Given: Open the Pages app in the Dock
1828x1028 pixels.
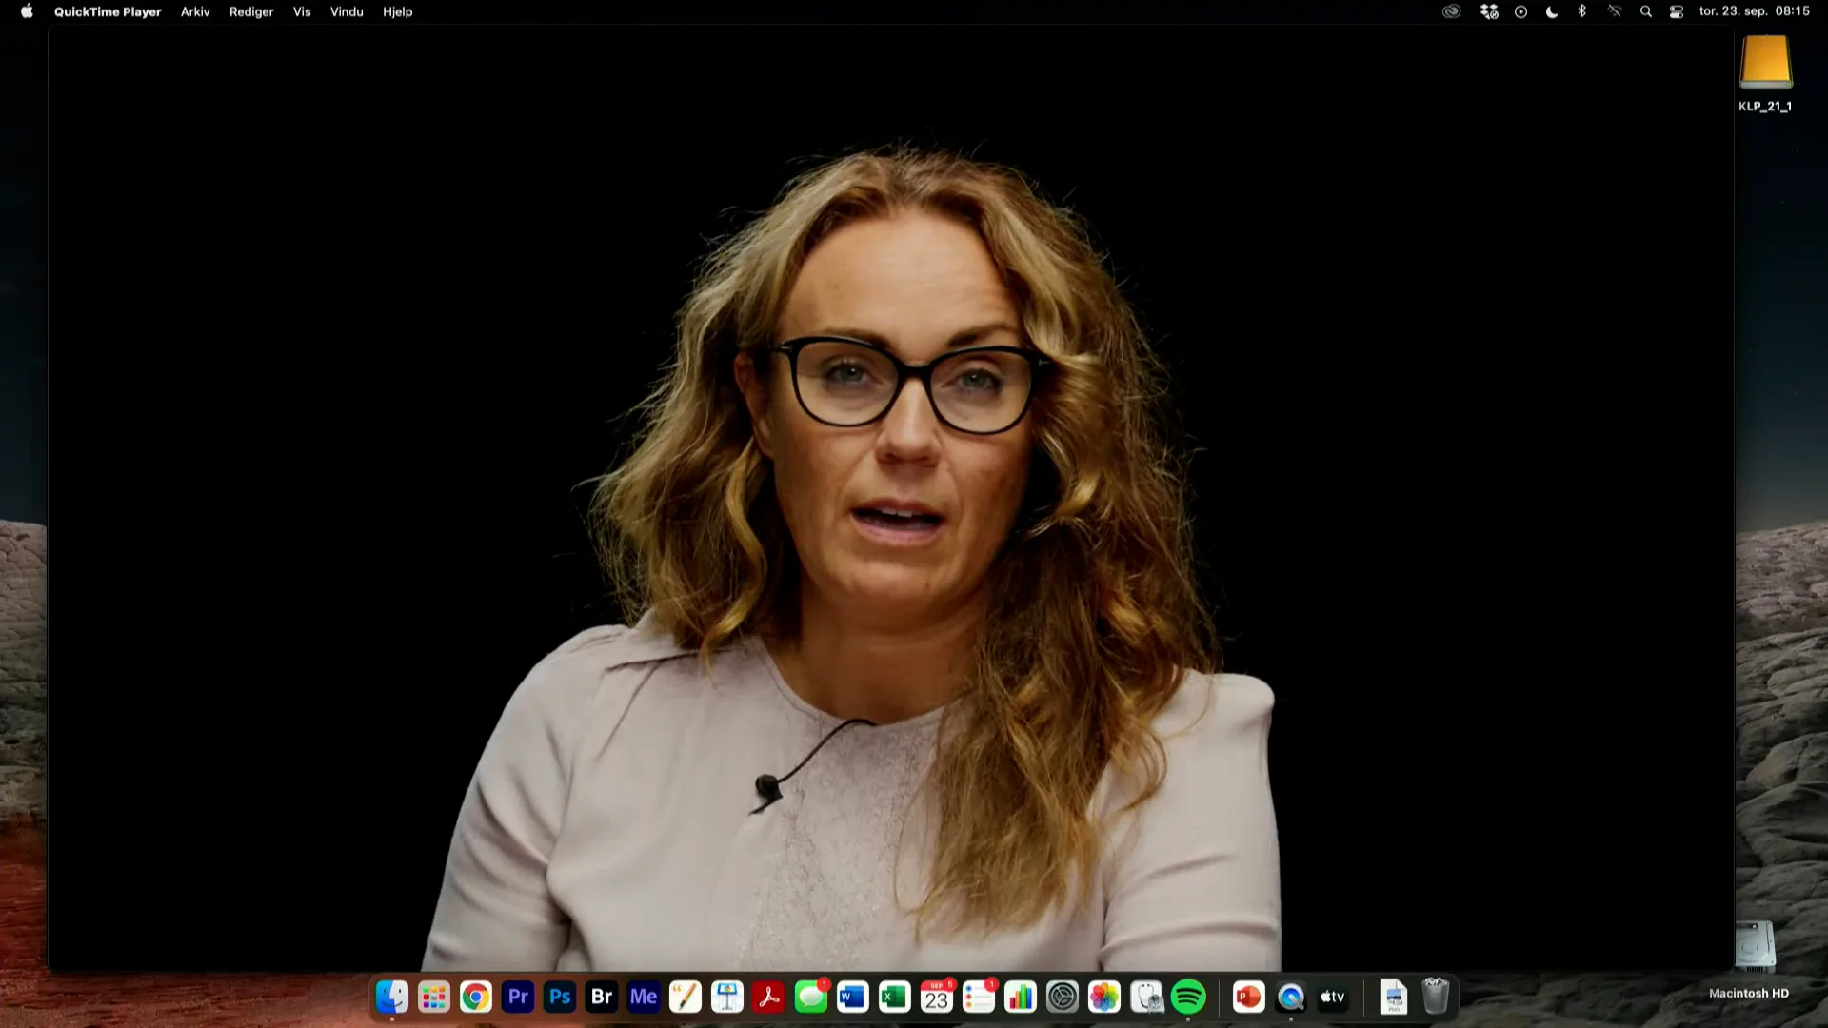Looking at the screenshot, I should [685, 997].
